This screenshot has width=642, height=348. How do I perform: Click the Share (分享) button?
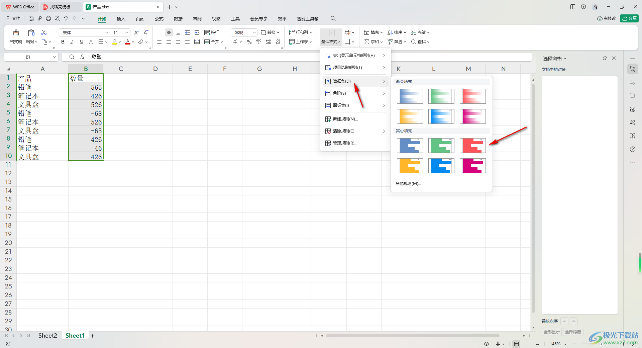pos(629,18)
